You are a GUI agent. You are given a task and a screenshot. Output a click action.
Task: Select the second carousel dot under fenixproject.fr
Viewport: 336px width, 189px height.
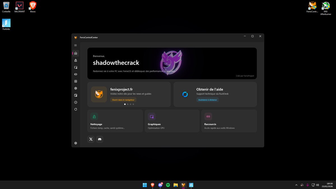coord(128,104)
